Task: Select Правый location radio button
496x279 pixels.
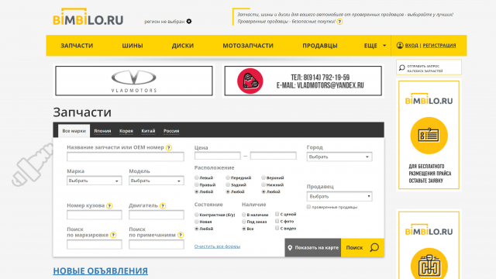Action: click(x=196, y=184)
